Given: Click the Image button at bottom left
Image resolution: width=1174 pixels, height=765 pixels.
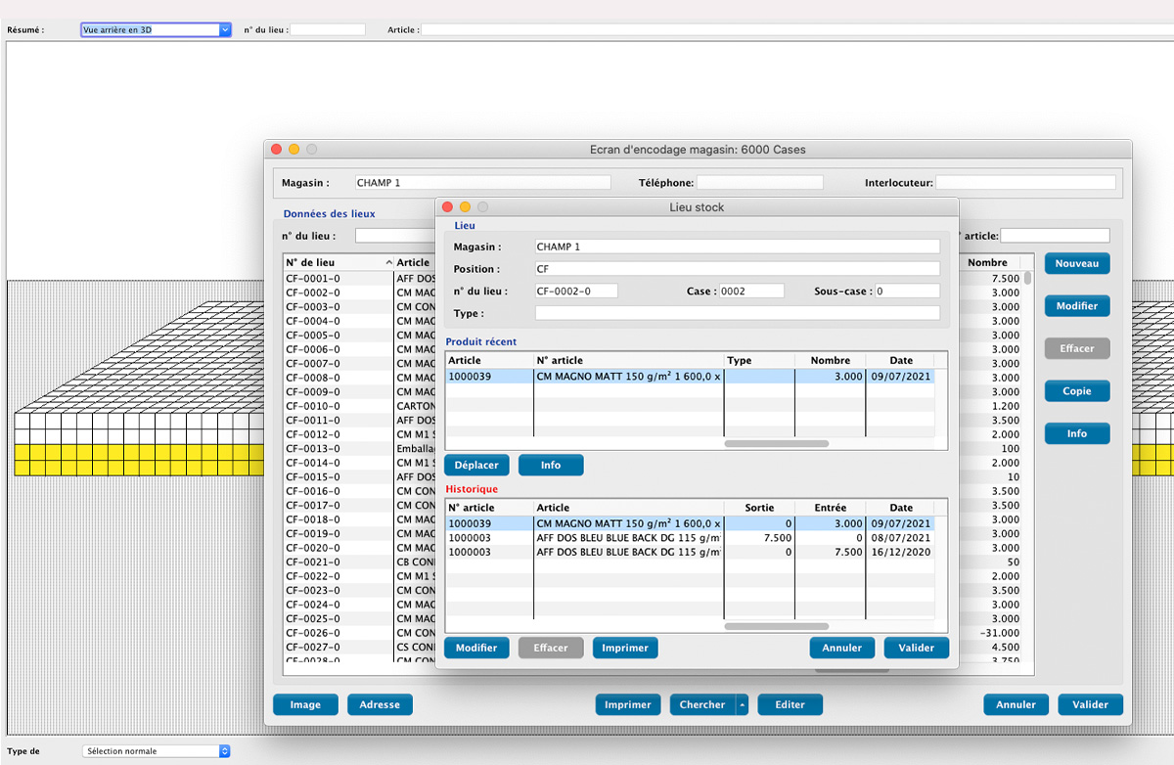Looking at the screenshot, I should 305,704.
